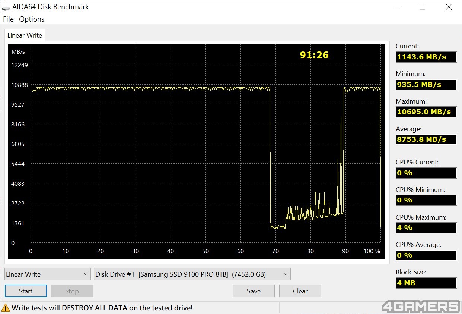Save the benchmark results

tap(254, 291)
